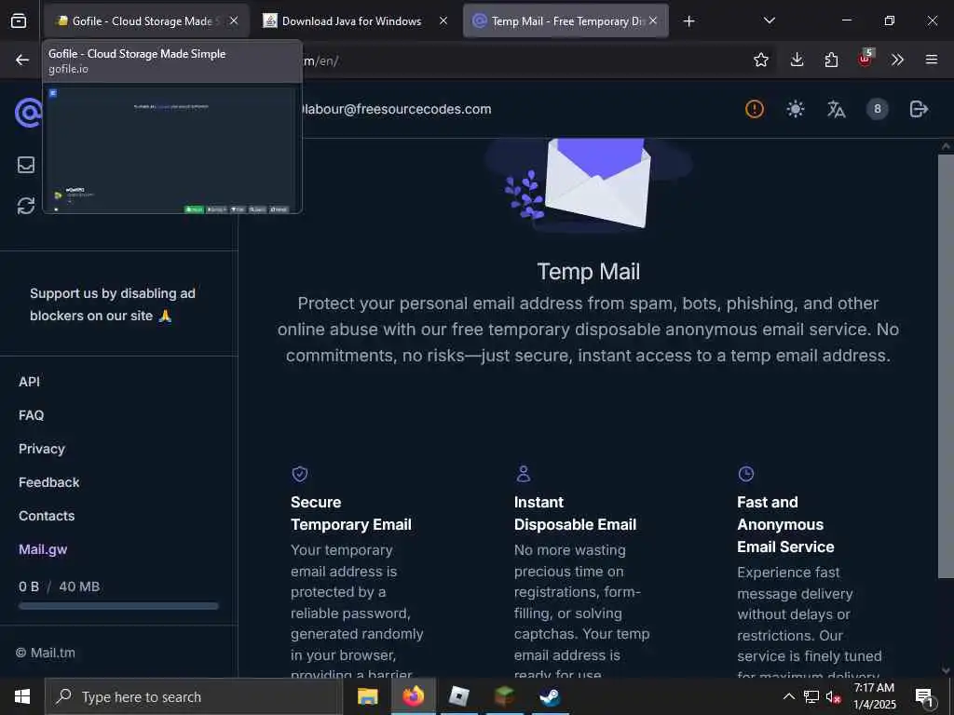Refresh messages with the reload icon
The height and width of the screenshot is (715, 954).
point(25,206)
